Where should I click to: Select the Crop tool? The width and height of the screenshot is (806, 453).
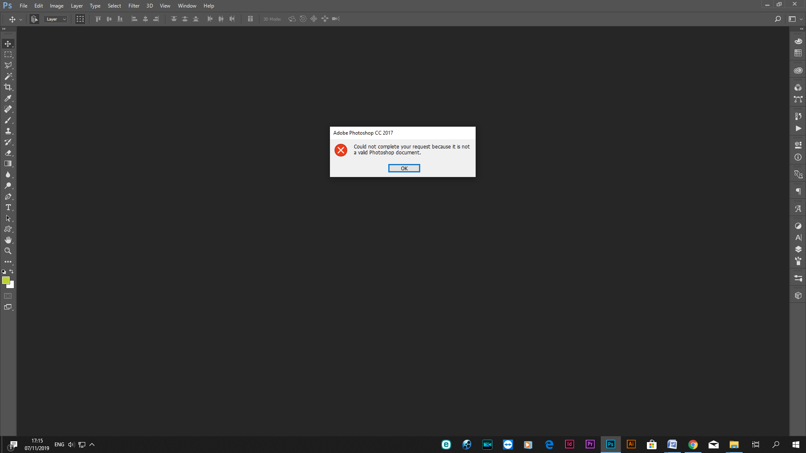click(8, 87)
